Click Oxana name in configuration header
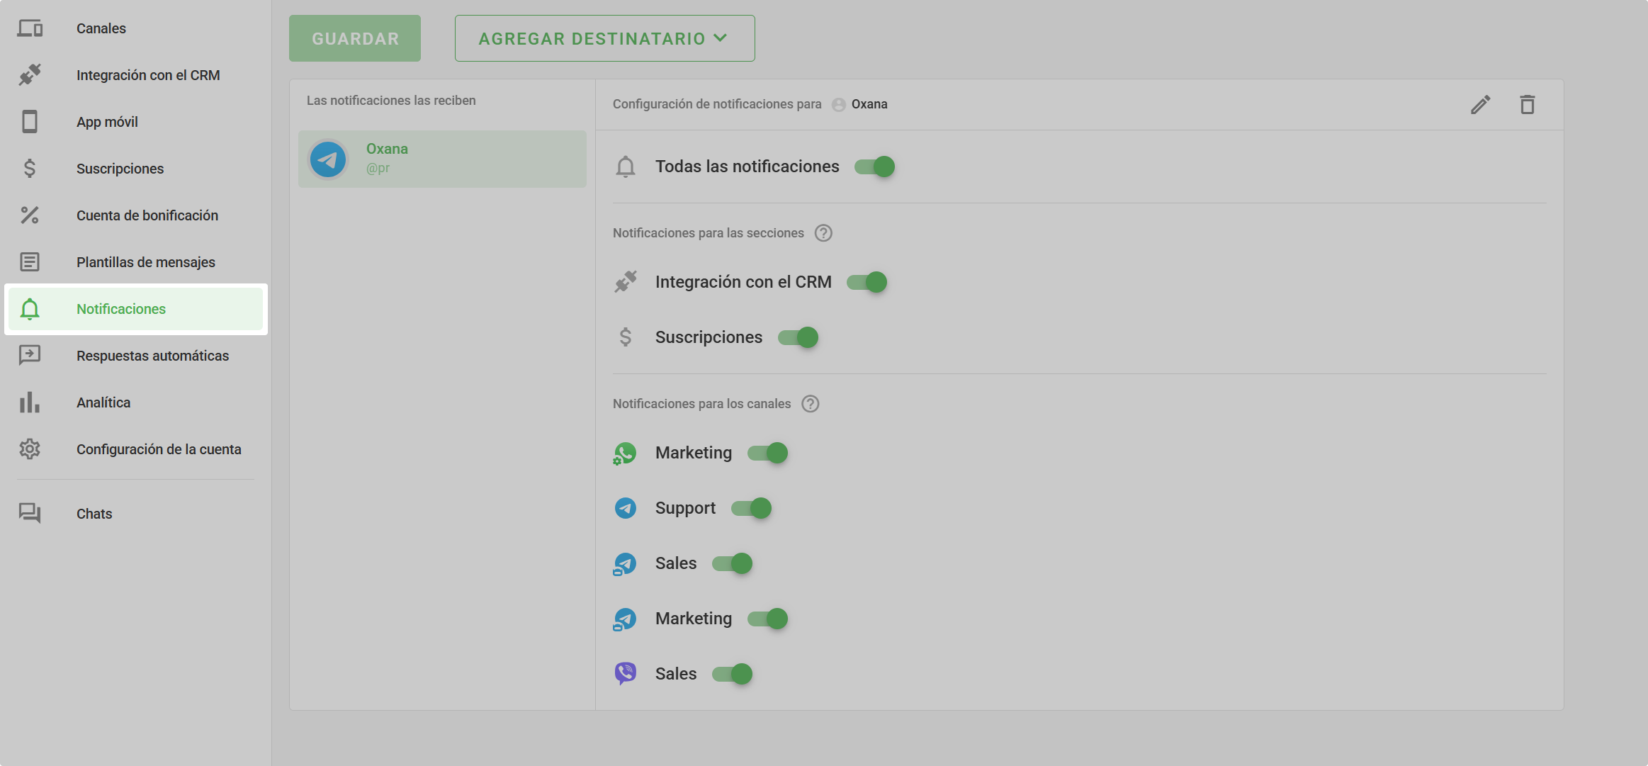This screenshot has height=766, width=1648. coord(869,104)
